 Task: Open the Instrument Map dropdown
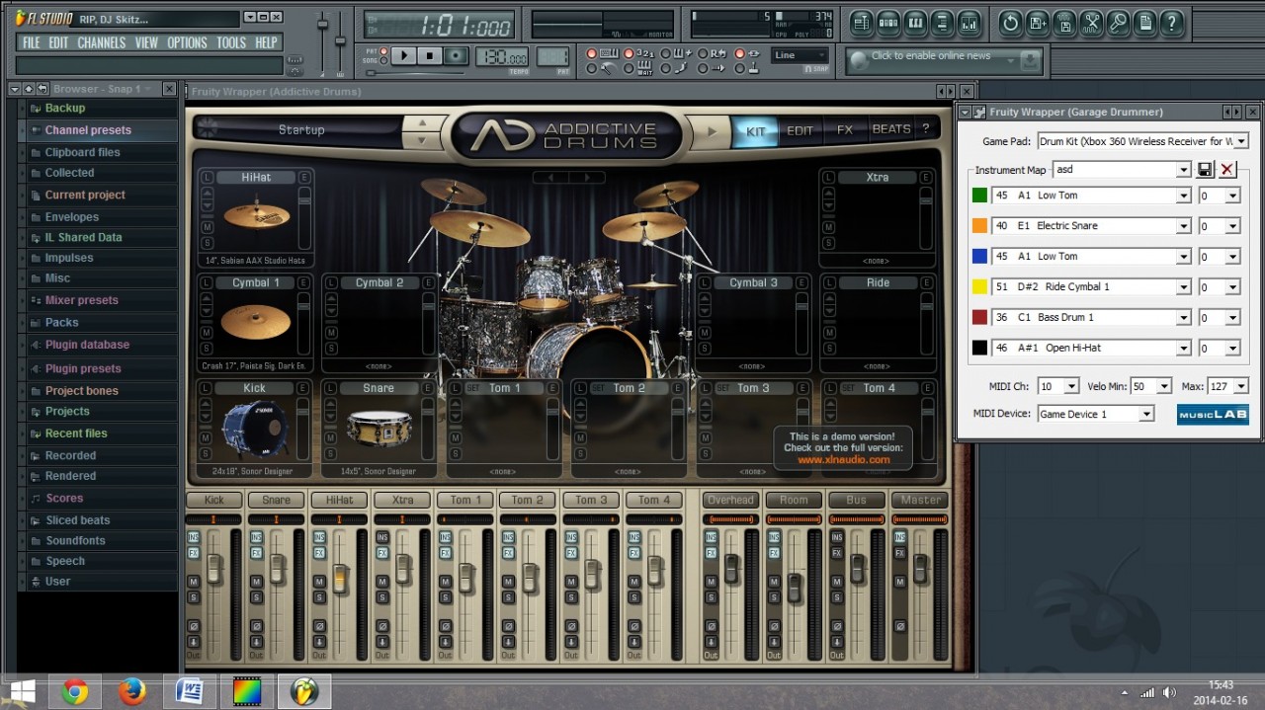(x=1184, y=170)
